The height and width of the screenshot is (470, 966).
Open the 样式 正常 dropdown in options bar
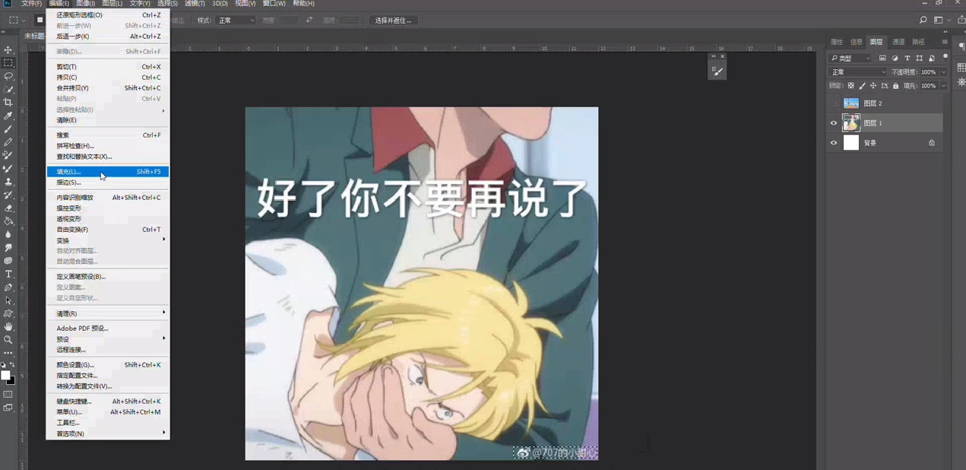[235, 21]
